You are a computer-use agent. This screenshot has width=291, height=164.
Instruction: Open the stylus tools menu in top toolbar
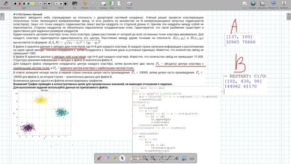[5, 5]
